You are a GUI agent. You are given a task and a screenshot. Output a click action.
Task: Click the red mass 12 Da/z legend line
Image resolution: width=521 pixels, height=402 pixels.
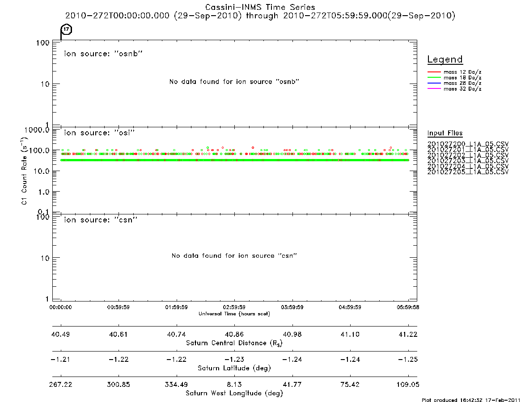pos(434,72)
